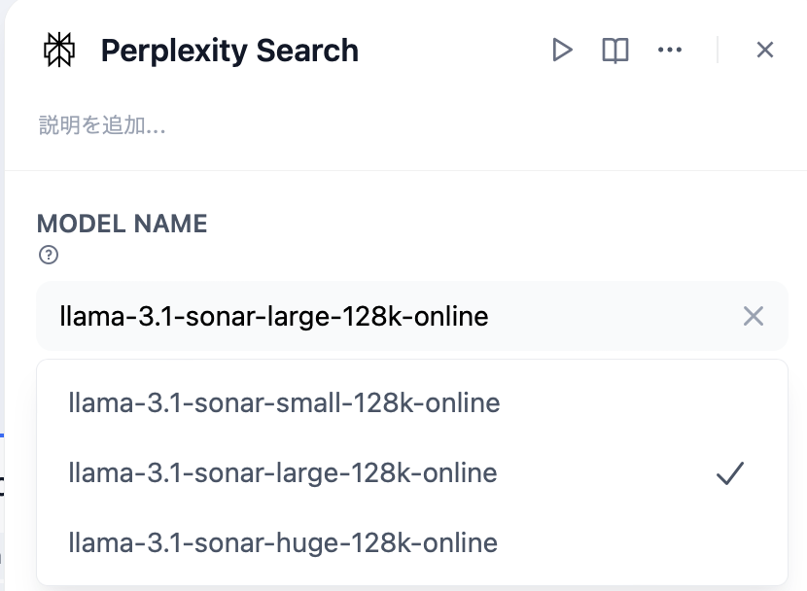Screen dimensions: 807x591
Task: Reselect llama-3.1-sonar-large-128k-online in the suggestions
Action: point(281,472)
